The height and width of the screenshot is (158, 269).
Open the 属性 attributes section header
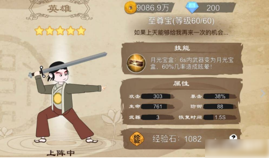(181, 83)
